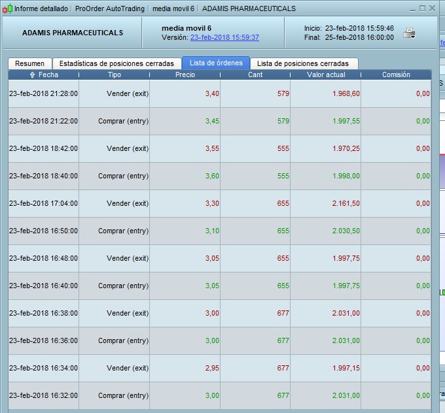445x413 pixels.
Task: Select the date 23-feb-2018 16:34:00
Action: click(x=43, y=368)
